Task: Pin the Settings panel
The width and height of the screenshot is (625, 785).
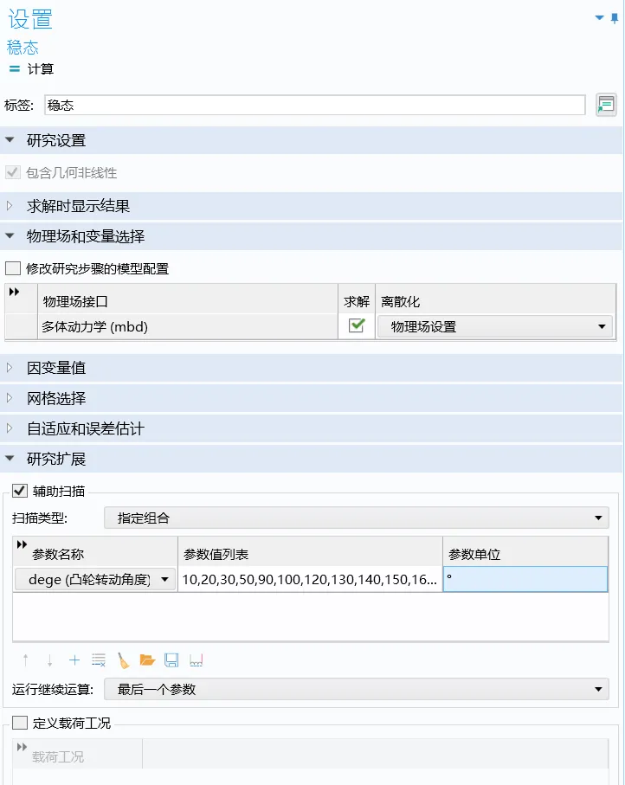Action: click(x=615, y=18)
